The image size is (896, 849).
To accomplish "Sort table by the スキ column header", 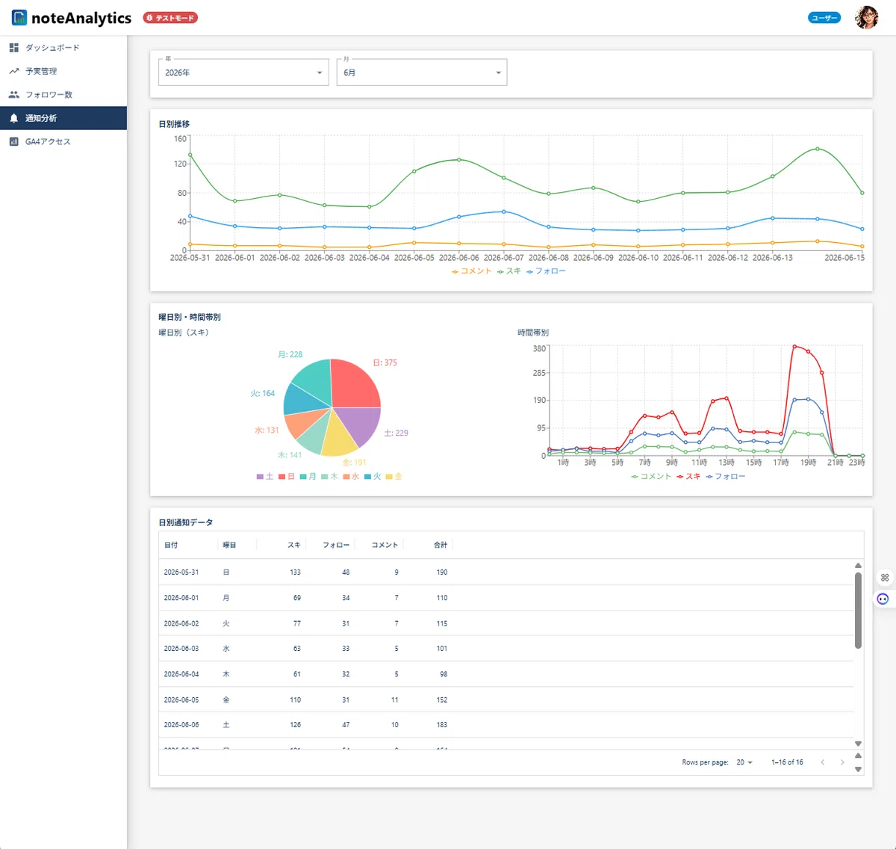I will click(x=294, y=546).
